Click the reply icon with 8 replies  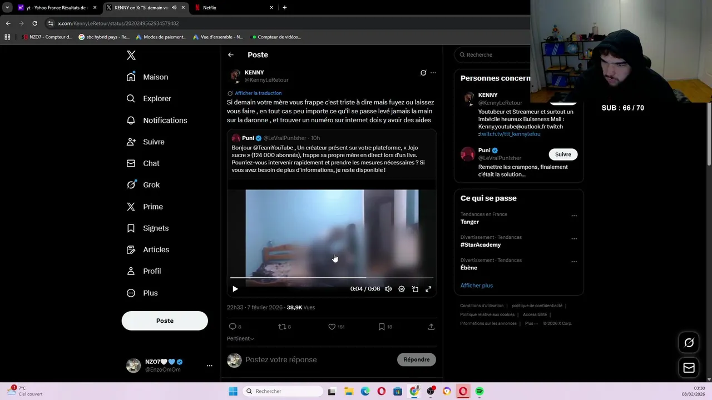233,327
